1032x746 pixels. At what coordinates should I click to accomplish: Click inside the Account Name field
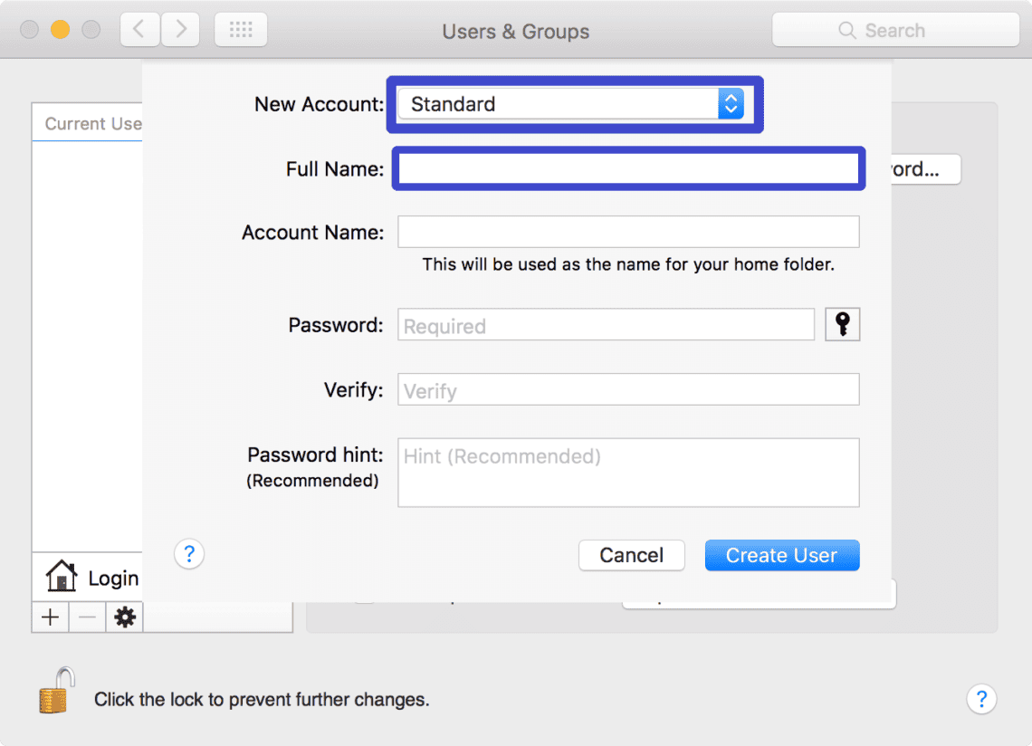tap(627, 232)
